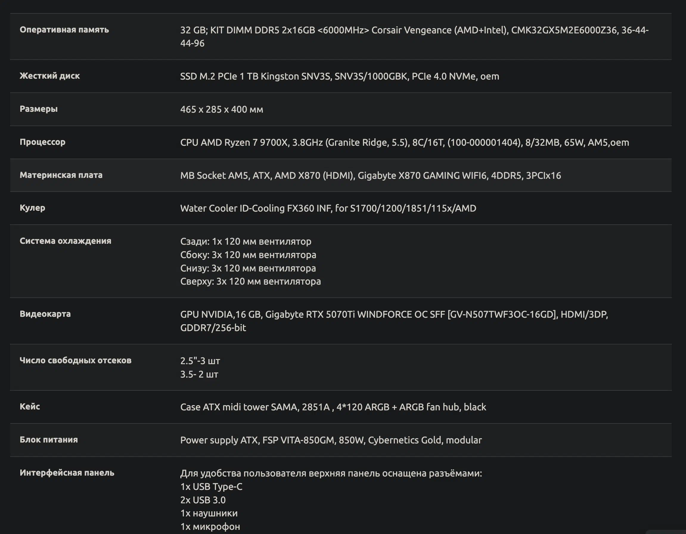Select the 'Блок питания' label
This screenshot has width=686, height=534.
click(x=49, y=440)
